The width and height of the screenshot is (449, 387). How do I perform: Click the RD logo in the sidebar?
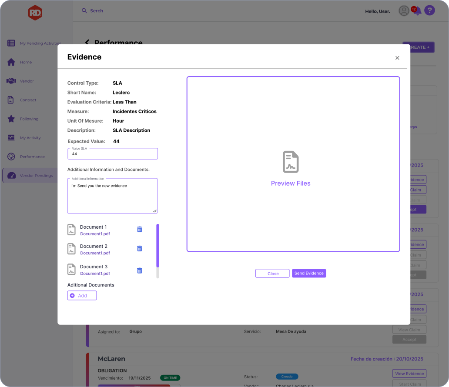[x=35, y=13]
